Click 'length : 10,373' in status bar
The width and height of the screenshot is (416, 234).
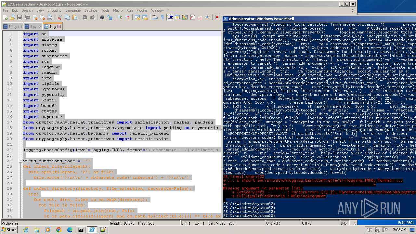tap(122, 223)
